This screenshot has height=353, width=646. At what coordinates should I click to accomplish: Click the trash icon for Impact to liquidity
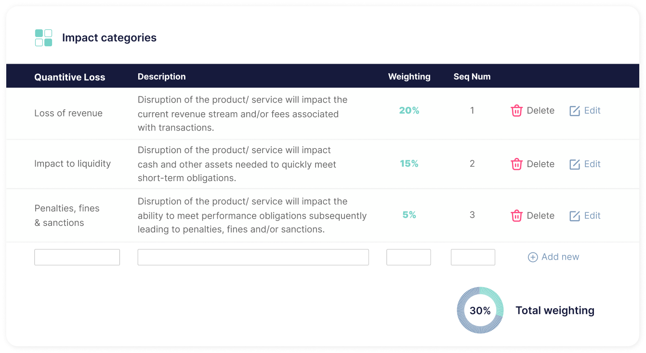pos(517,164)
